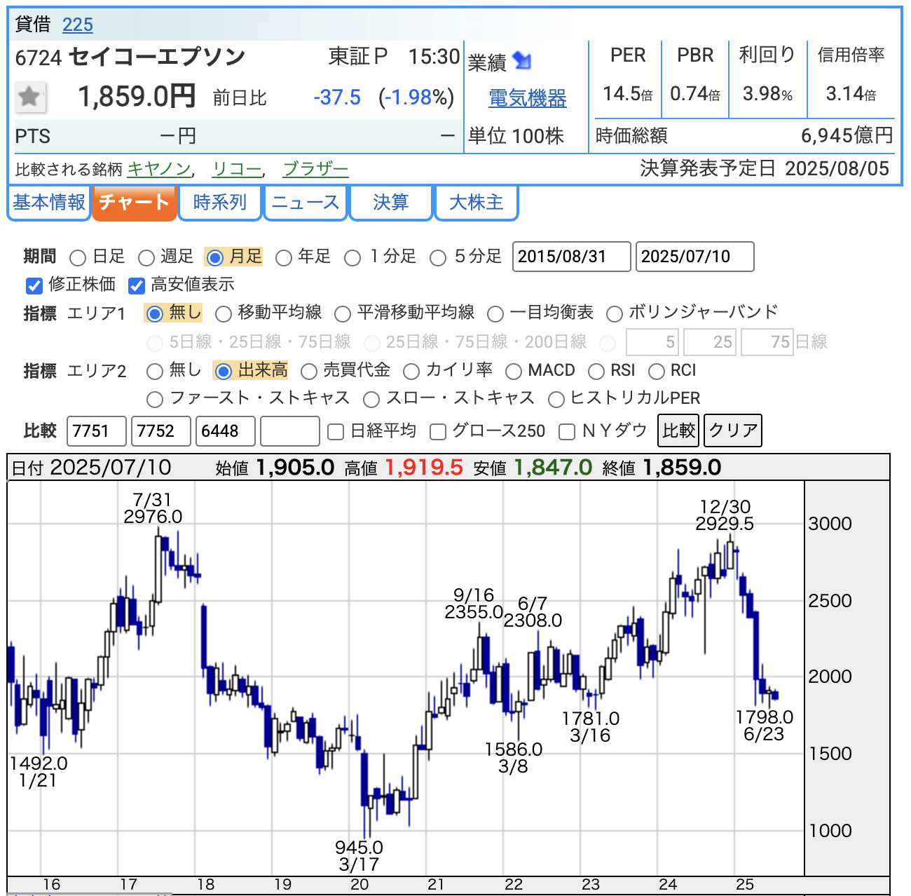Enable the グロース250 comparison checkbox
Screen dimensions: 911x896
coord(438,432)
